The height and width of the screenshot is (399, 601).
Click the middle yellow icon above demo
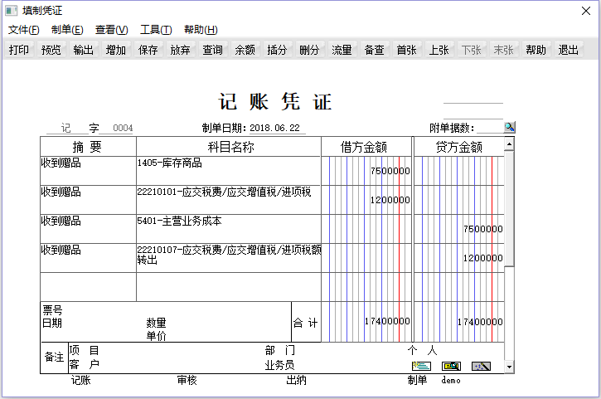click(451, 366)
